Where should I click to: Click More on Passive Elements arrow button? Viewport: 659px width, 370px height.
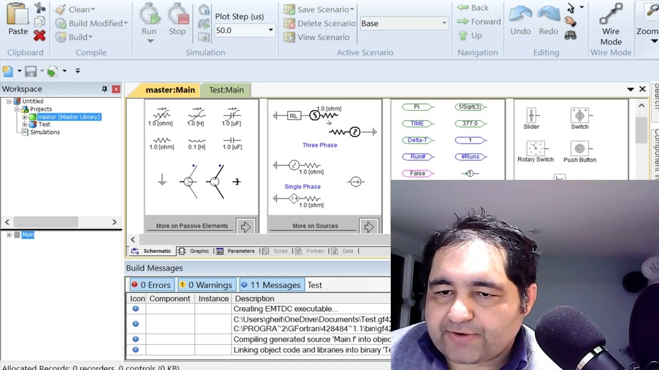pos(246,226)
